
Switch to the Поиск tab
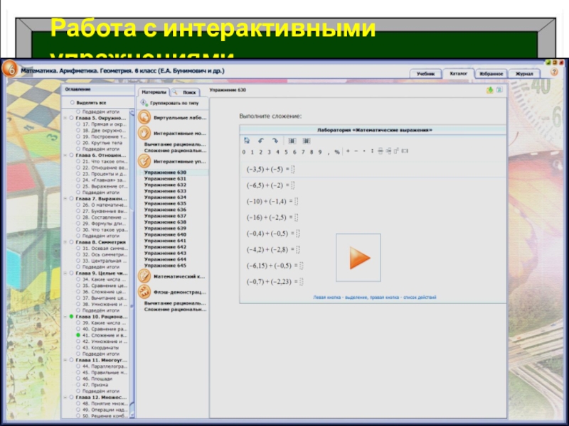coord(186,92)
